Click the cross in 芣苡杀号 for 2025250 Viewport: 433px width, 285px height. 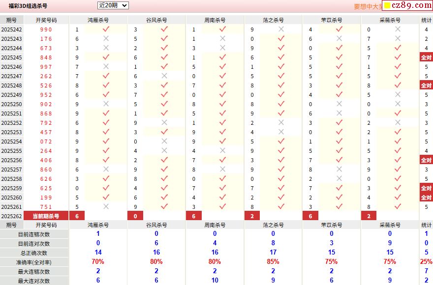(340, 104)
